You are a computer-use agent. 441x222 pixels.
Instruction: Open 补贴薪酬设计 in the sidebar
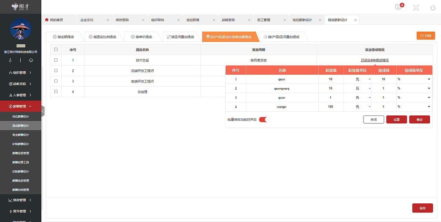click(x=21, y=144)
